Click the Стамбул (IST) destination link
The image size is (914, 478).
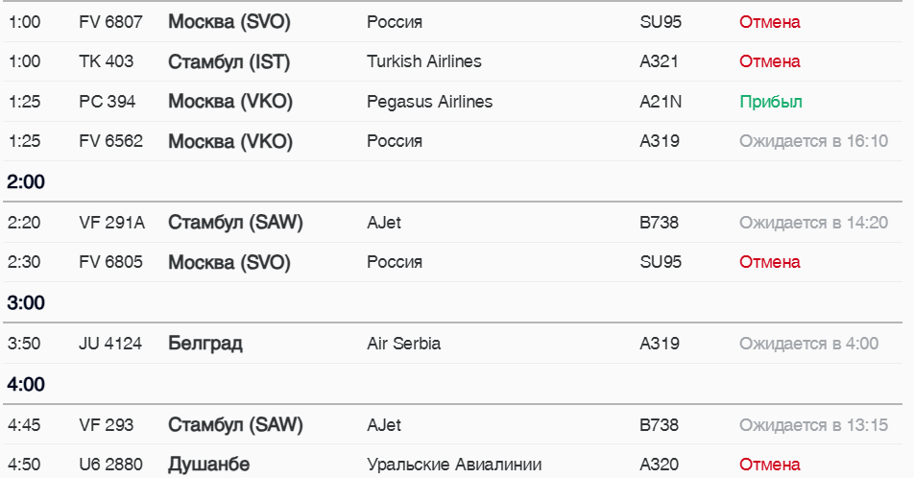pyautogui.click(x=228, y=61)
